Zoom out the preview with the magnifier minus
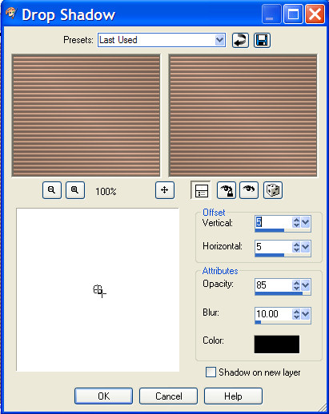This screenshot has width=329, height=414. tap(52, 190)
